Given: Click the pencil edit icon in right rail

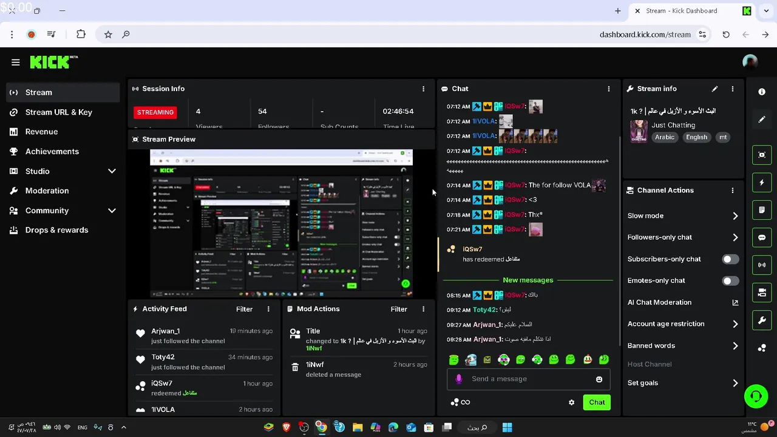Looking at the screenshot, I should coord(762,119).
